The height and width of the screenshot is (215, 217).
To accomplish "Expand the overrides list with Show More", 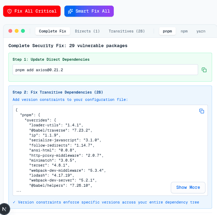I will click(188, 187).
